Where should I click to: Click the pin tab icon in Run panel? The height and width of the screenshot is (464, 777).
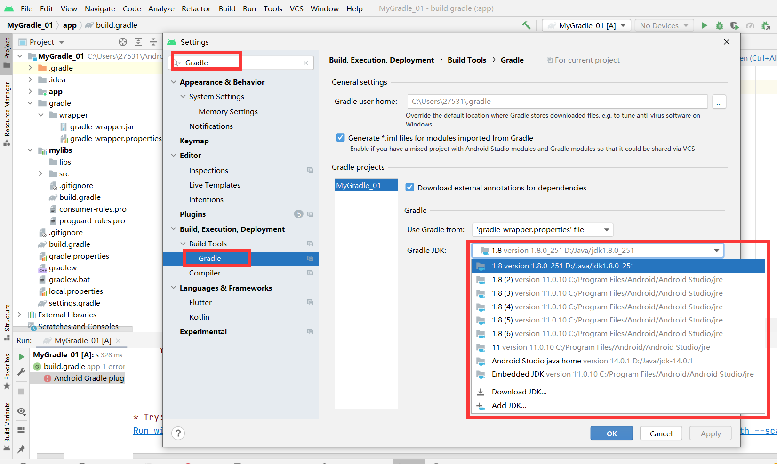point(21,449)
